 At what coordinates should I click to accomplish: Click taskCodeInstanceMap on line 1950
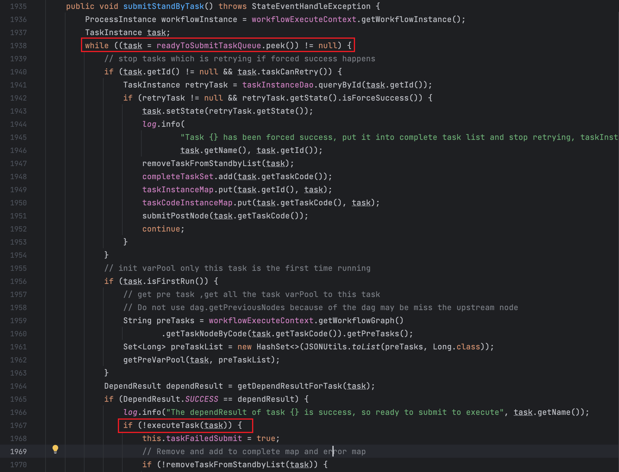pyautogui.click(x=187, y=203)
